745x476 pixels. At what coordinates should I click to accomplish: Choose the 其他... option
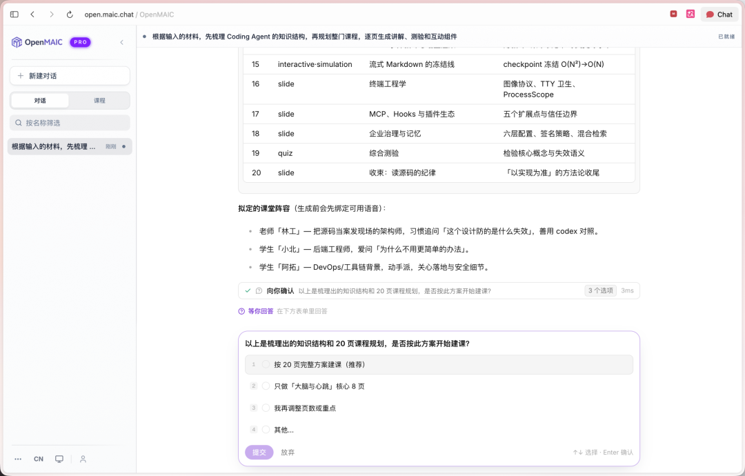(x=439, y=430)
